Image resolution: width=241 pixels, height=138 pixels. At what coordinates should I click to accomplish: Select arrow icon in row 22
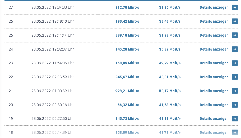[x=235, y=77]
